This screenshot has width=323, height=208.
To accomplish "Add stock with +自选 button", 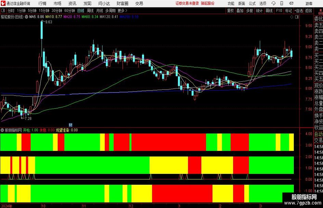I will pos(299,11).
